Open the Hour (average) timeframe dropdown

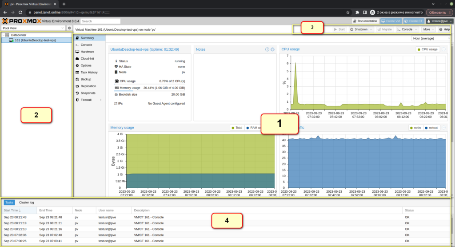point(431,38)
